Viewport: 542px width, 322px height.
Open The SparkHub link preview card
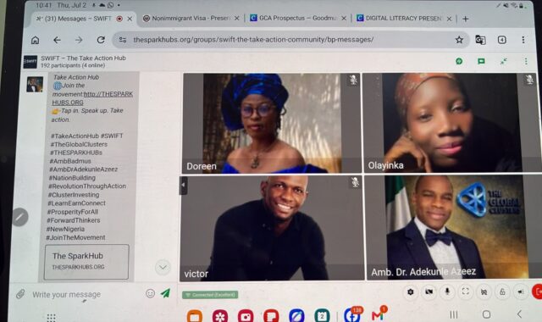(x=86, y=262)
